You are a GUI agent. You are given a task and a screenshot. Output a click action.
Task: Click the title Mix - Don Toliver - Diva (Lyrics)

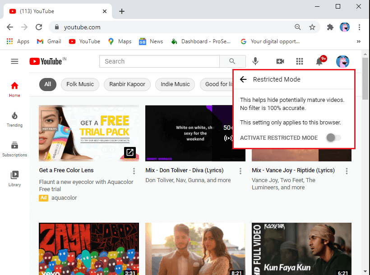pos(185,170)
